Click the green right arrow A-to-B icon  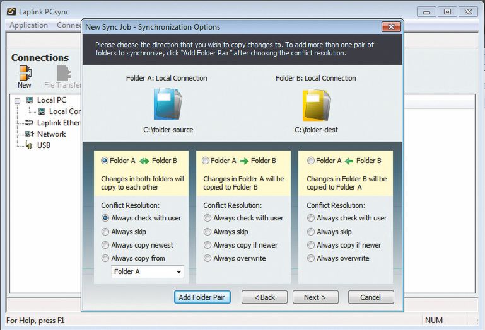click(244, 161)
